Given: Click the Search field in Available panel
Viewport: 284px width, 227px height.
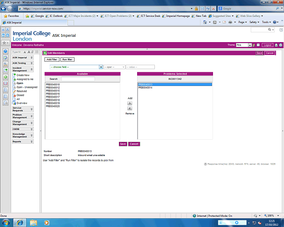Looking at the screenshot, I should pos(78,79).
